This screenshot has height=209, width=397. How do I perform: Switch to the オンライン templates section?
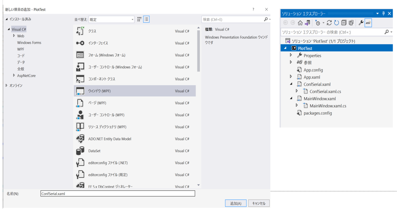(15, 85)
